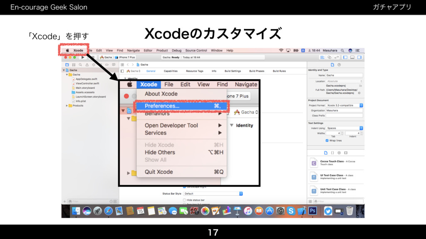This screenshot has height=239, width=426.
Task: Switch to the Capabilities tab
Action: [x=171, y=71]
